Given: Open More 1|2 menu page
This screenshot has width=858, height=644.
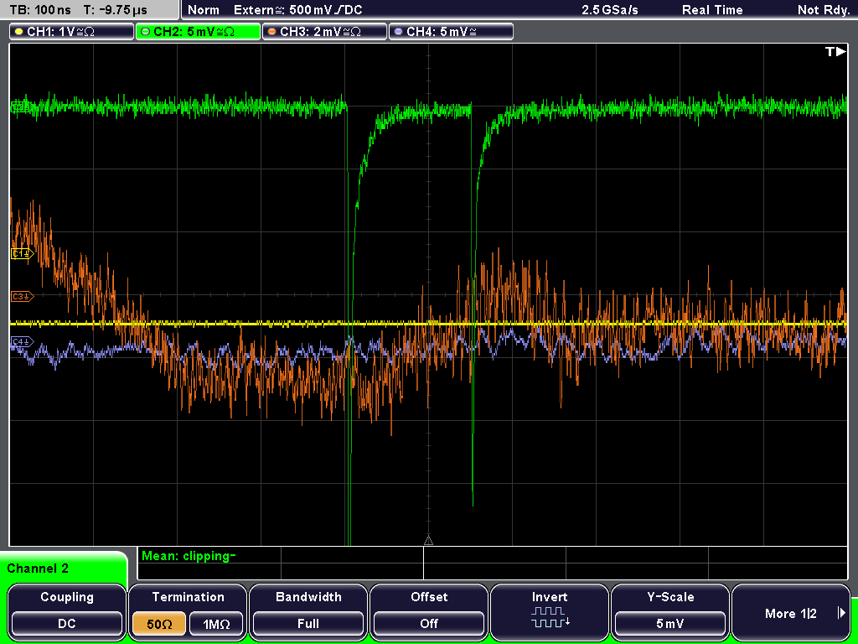Looking at the screenshot, I should click(x=791, y=613).
